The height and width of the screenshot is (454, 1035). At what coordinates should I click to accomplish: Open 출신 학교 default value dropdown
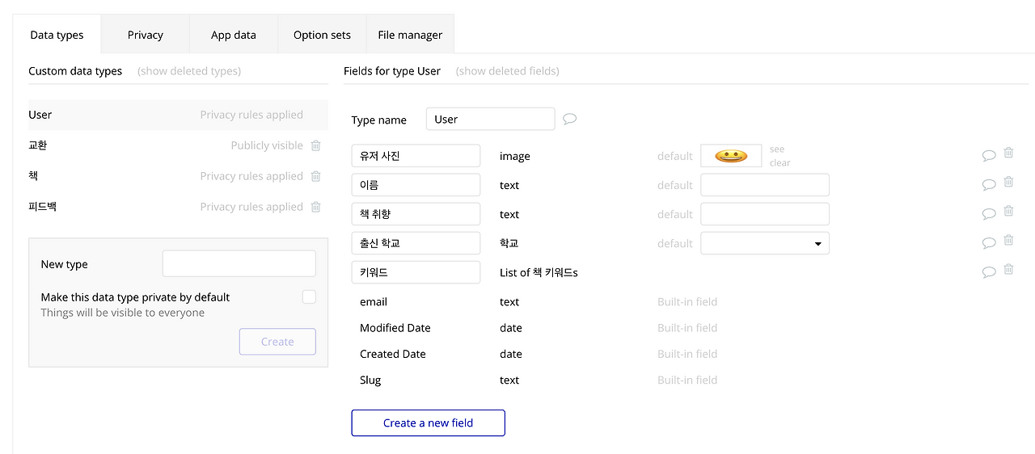tap(765, 243)
